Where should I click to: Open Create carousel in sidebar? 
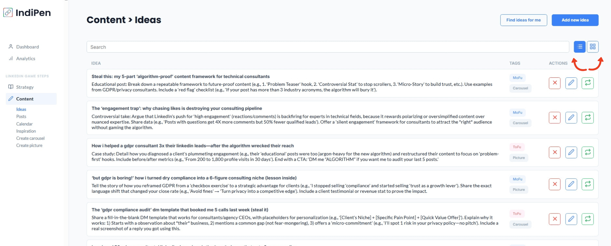[30, 138]
